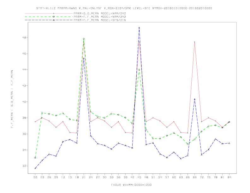
Task: Click x-axis forecast hour label 15
Action: click(x=70, y=177)
